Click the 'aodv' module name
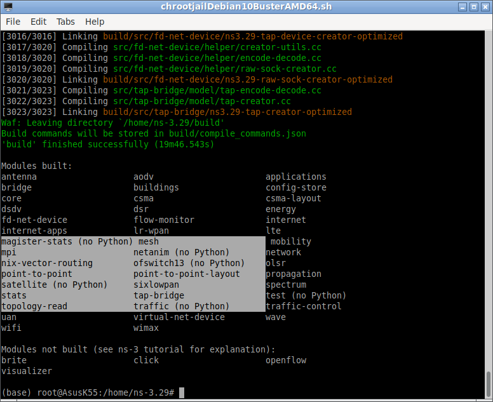This screenshot has height=402, width=493. 144,177
